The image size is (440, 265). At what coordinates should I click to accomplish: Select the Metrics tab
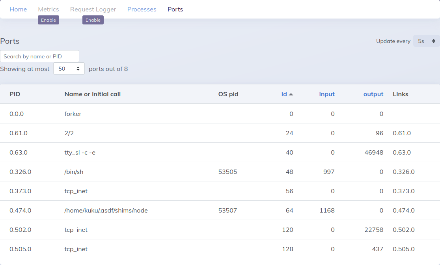click(x=48, y=9)
